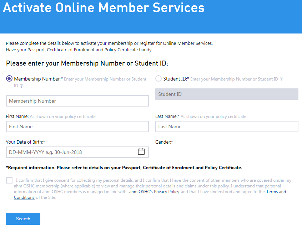
Task: Click the greyed-out Student ID field
Action: pyautogui.click(x=227, y=94)
